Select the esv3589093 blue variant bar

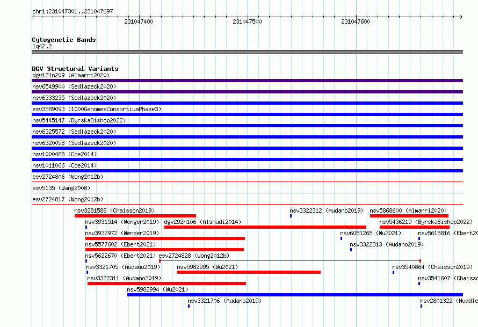tap(247, 114)
